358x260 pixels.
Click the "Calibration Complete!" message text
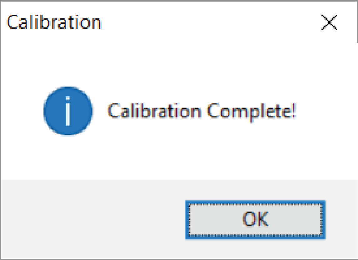[201, 111]
